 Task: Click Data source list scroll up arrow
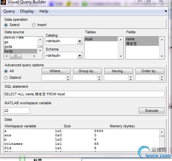[x=40, y=40]
